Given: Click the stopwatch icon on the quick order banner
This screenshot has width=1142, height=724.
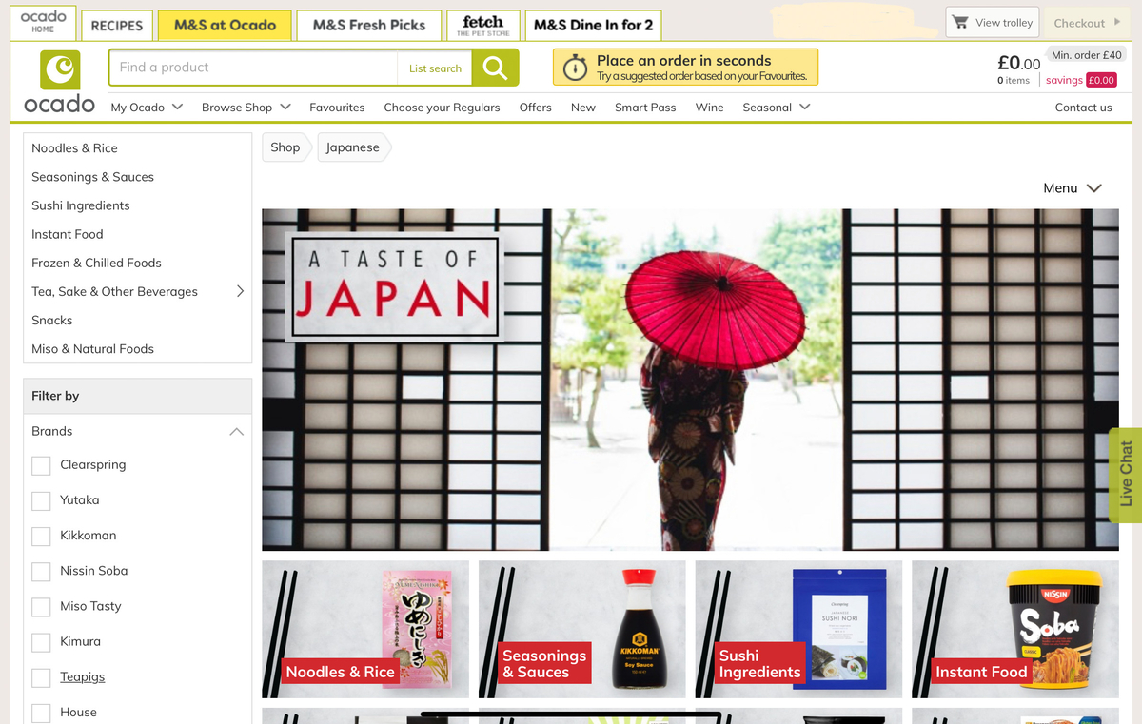Looking at the screenshot, I should [575, 68].
